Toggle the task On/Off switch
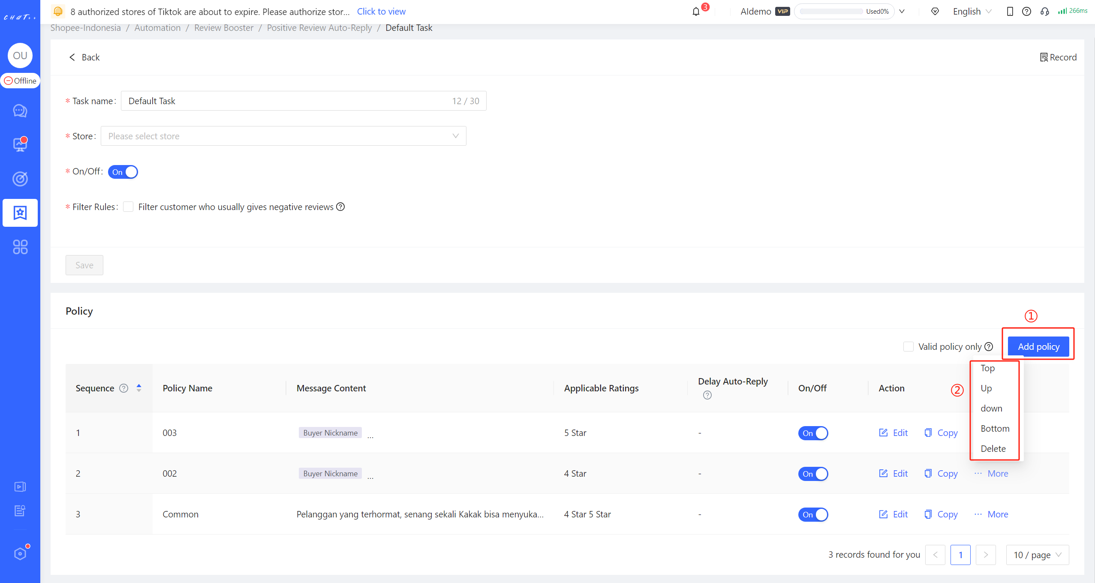The width and height of the screenshot is (1095, 583). click(x=123, y=172)
